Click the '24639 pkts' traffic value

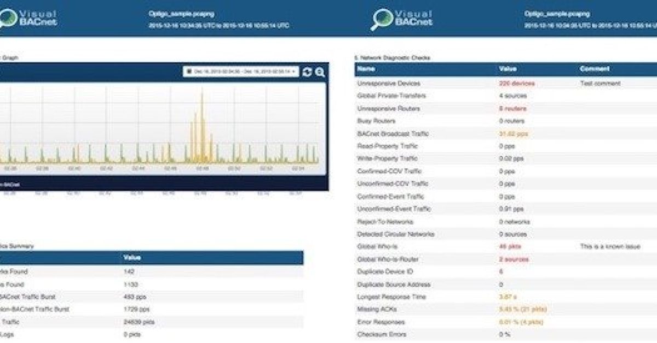[x=139, y=322]
